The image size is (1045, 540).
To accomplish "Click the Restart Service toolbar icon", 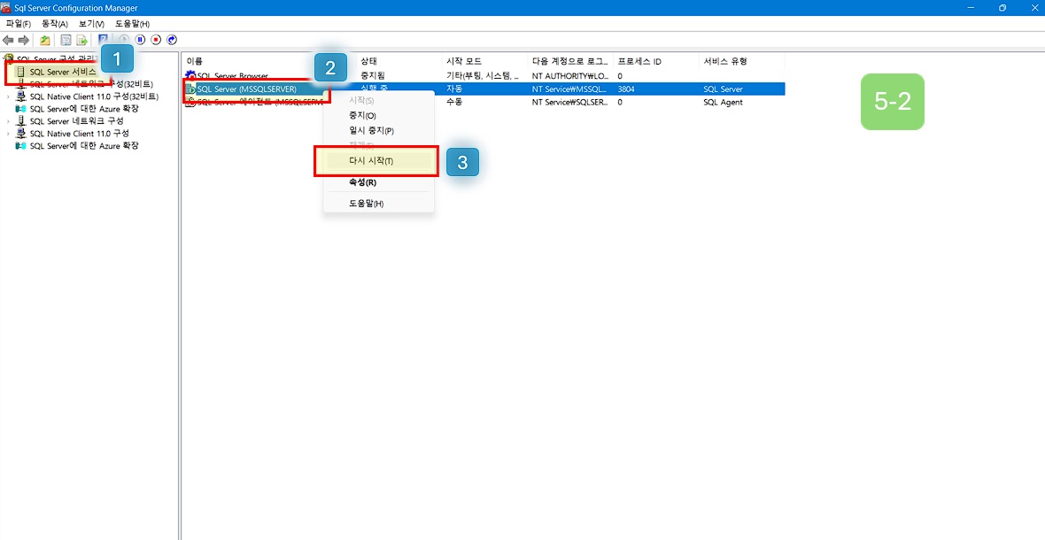I will [172, 40].
